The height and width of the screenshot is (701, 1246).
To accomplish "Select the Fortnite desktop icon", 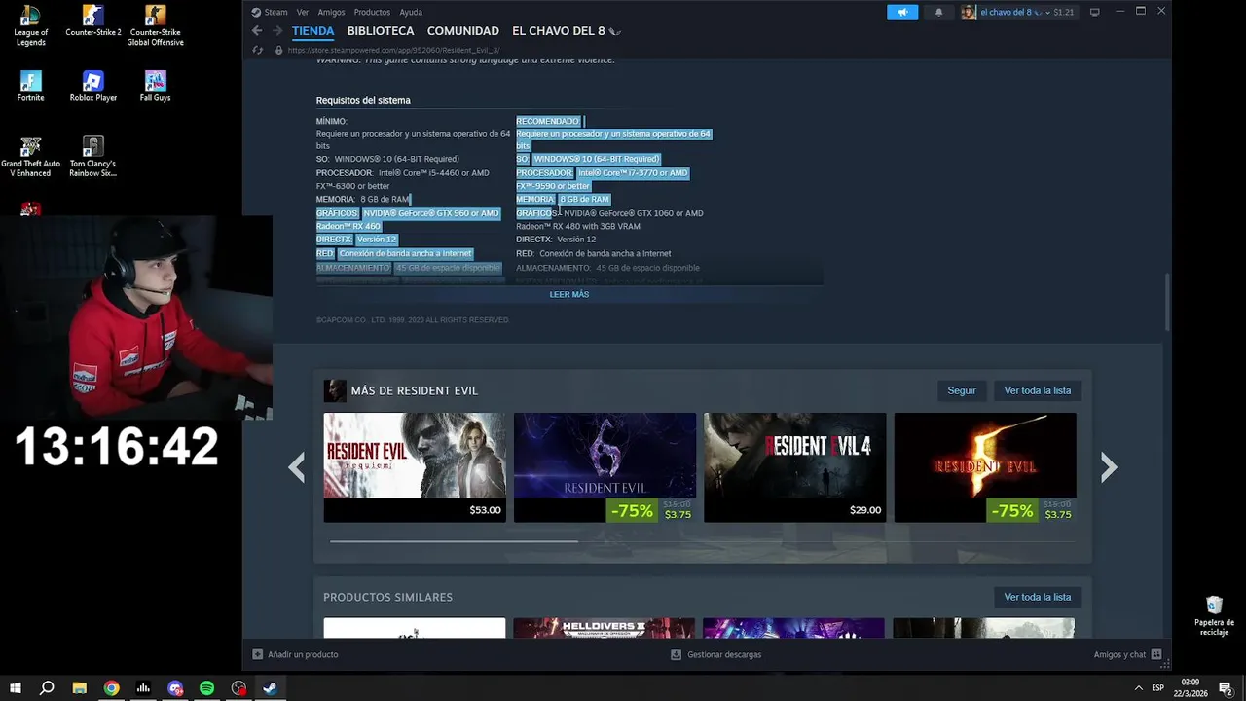I will click(x=31, y=87).
